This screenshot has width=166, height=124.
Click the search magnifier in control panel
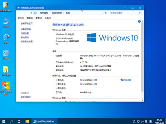pyautogui.click(x=139, y=13)
